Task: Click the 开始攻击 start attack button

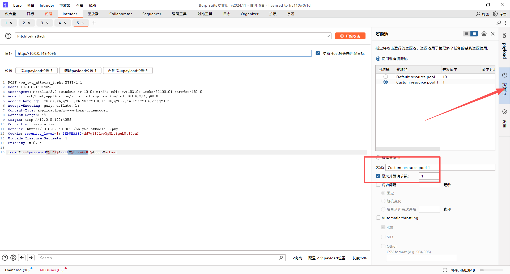Action: pos(350,36)
